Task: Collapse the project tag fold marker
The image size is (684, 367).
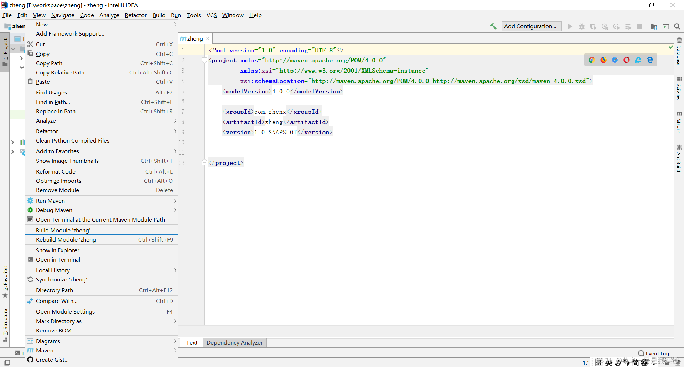Action: coord(204,60)
